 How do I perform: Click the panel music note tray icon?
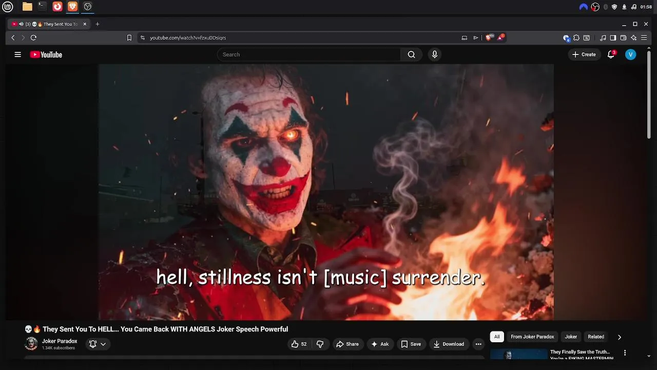[x=634, y=7]
